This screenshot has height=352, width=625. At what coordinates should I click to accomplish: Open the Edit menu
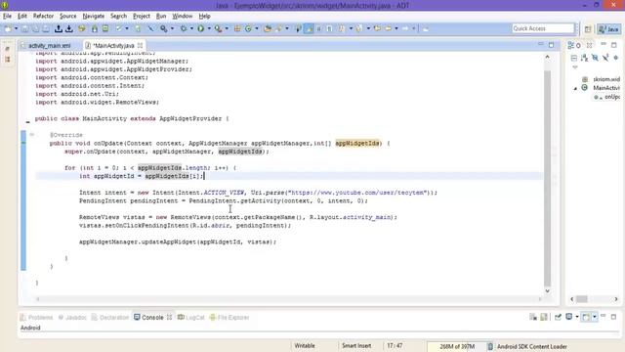tap(22, 16)
